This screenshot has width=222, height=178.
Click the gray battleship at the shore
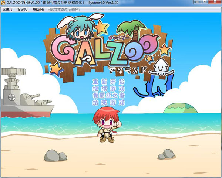27,93
